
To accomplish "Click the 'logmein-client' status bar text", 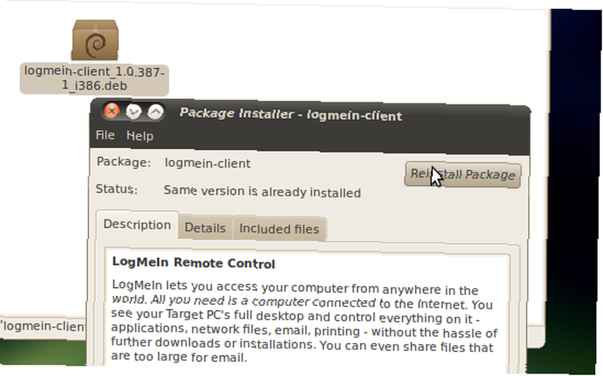I will coord(43,326).
